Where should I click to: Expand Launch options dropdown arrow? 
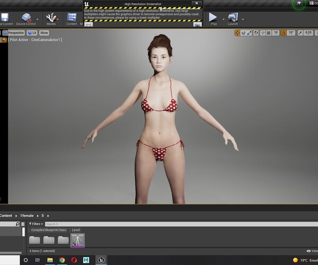(x=243, y=19)
